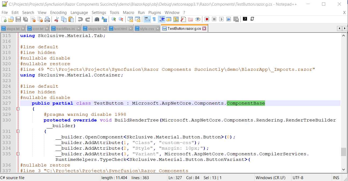The width and height of the screenshot is (348, 181).
Task: Click highlighted ComponentBase text on line 327
Action: click(246, 103)
